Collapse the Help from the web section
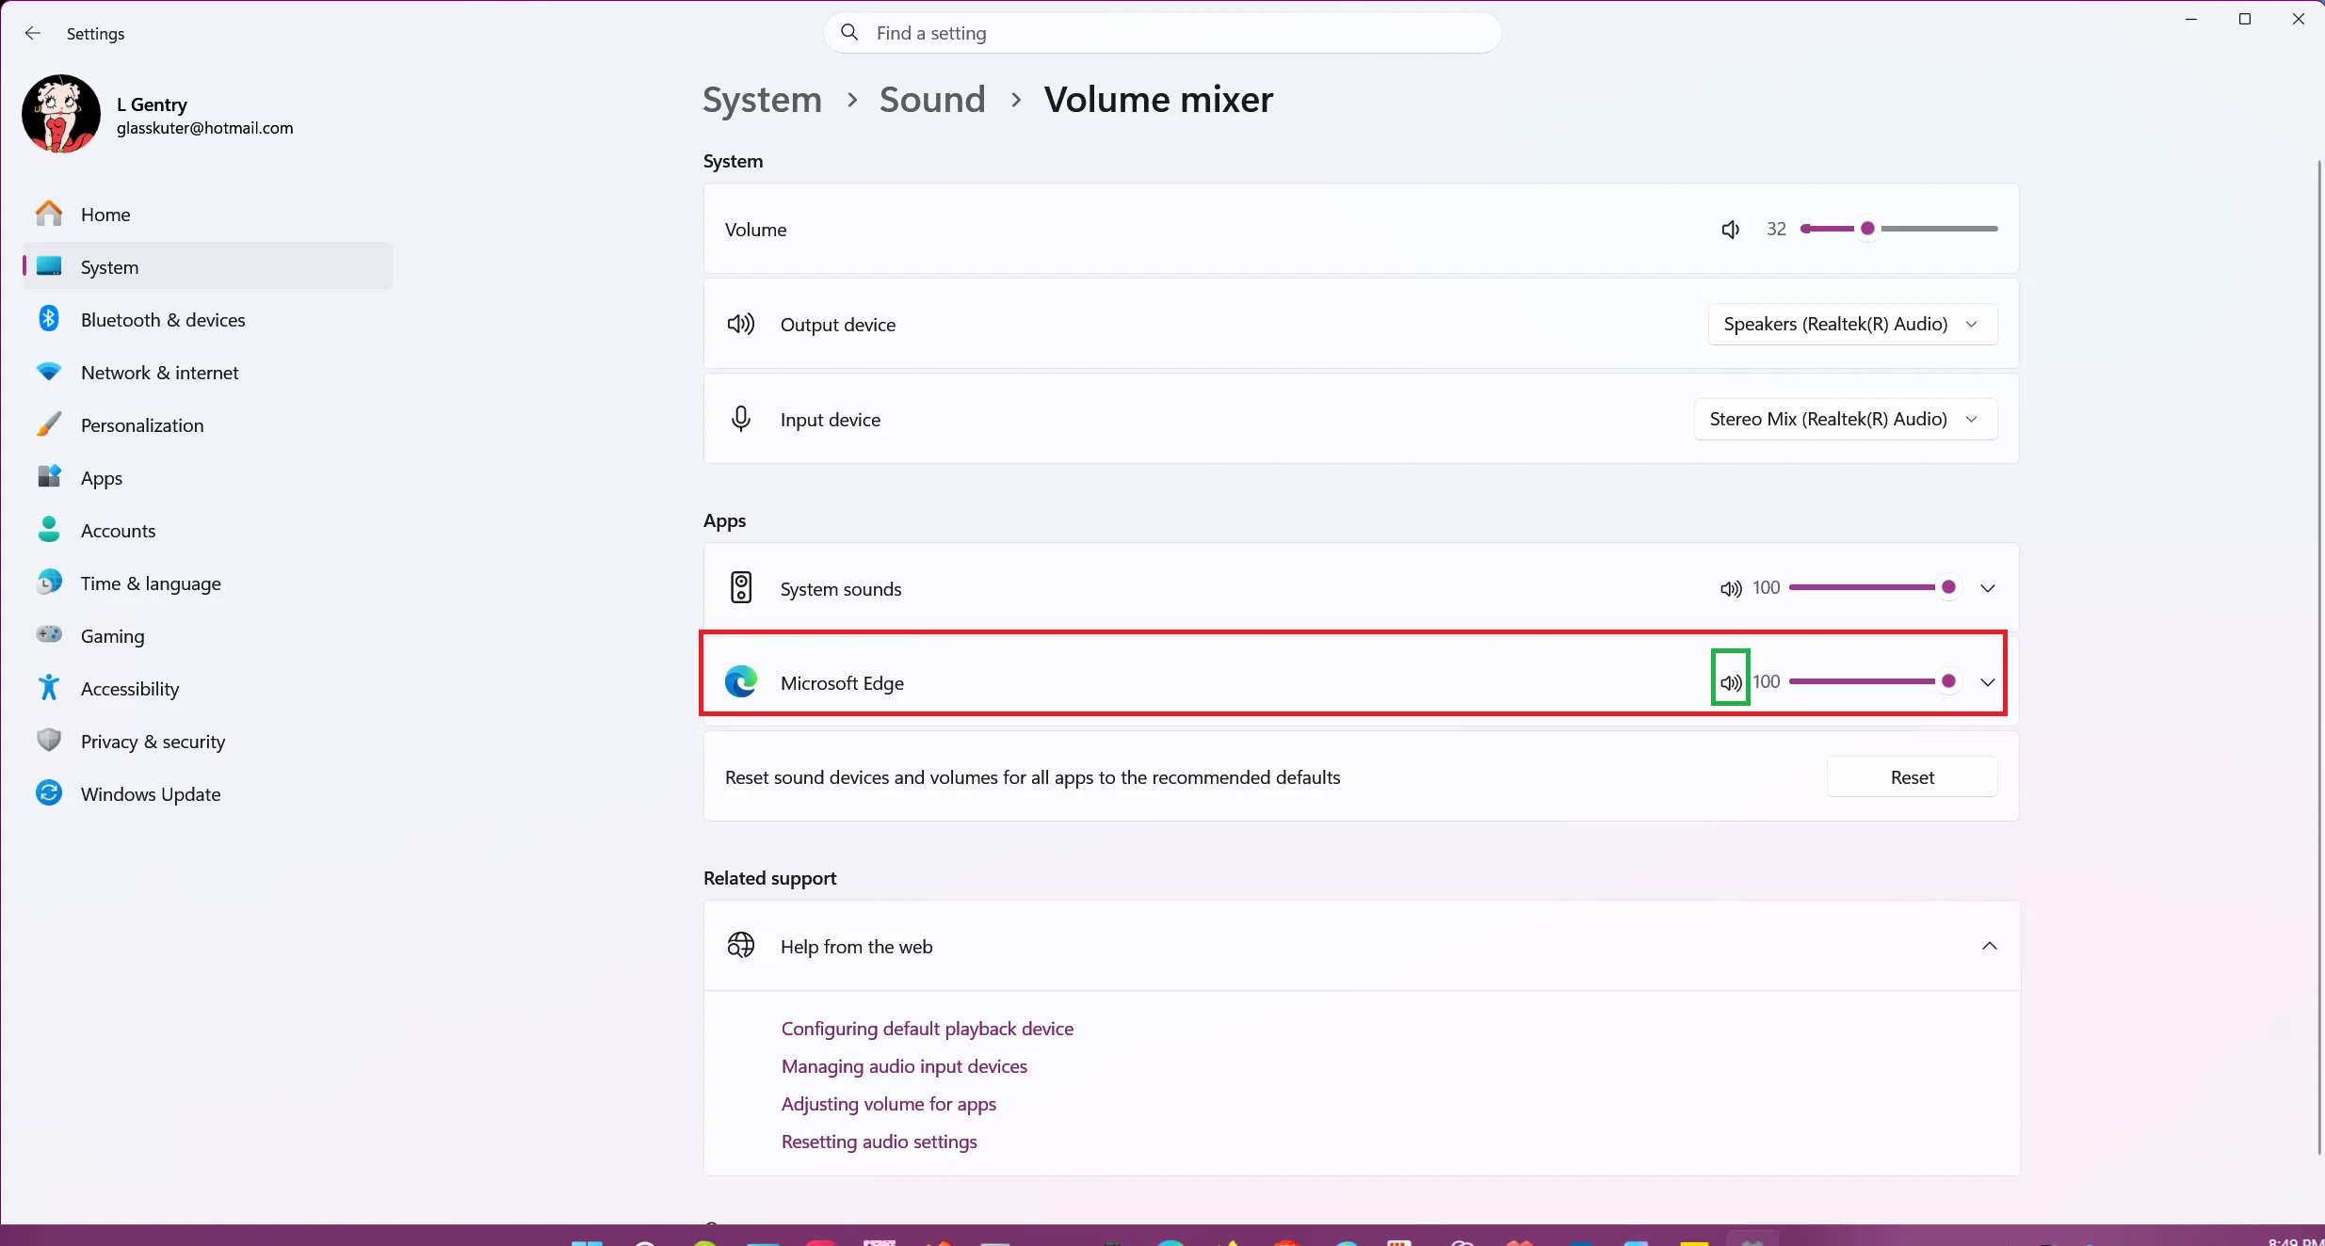The height and width of the screenshot is (1246, 2325). (1990, 946)
